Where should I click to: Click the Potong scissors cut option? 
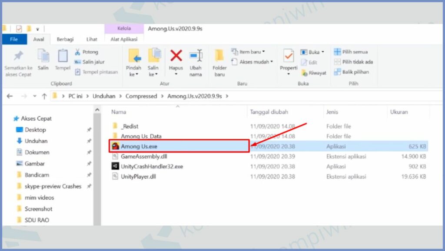(87, 52)
